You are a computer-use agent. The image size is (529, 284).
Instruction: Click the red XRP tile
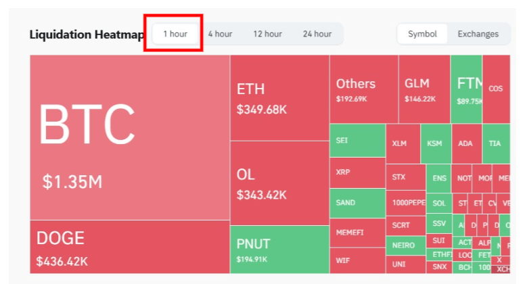[357, 172]
